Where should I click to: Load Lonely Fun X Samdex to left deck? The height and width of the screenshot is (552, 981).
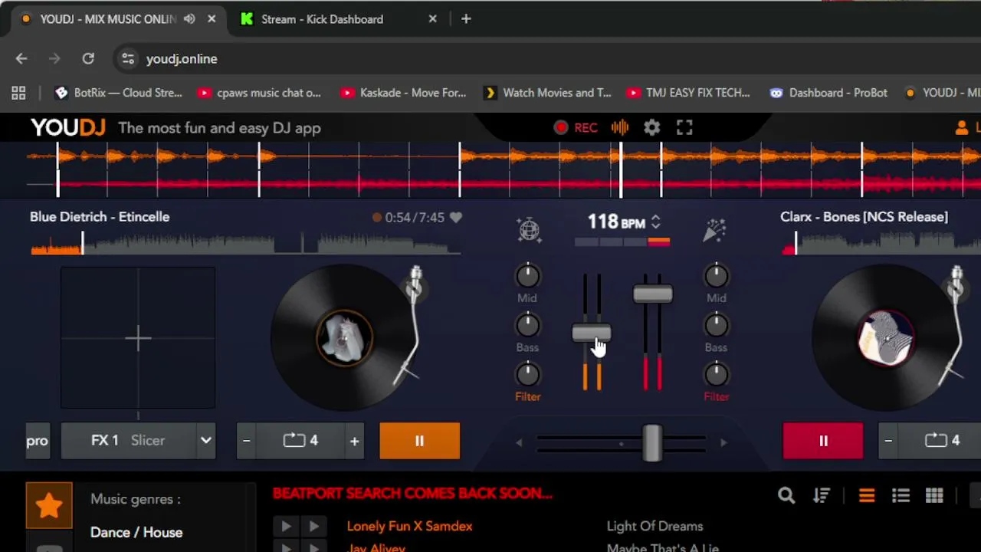(x=286, y=526)
